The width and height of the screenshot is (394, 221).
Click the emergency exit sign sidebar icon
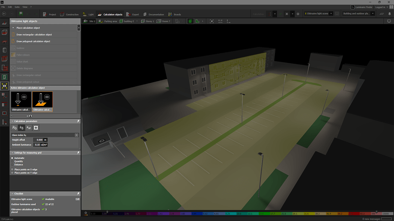[5, 77]
